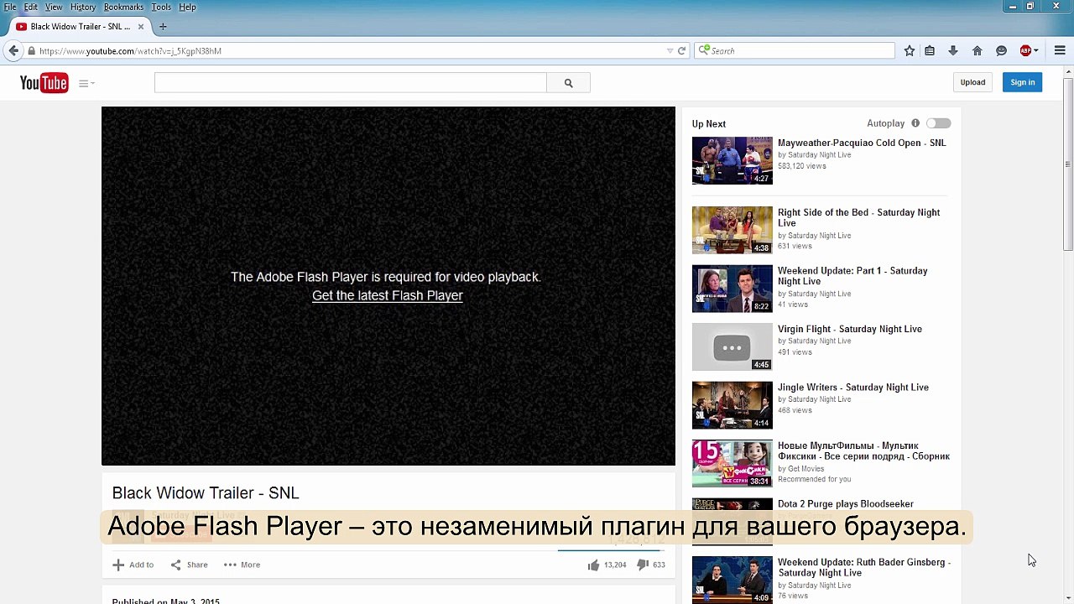Click the Autoplay info icon
1074x604 pixels.
(x=915, y=123)
